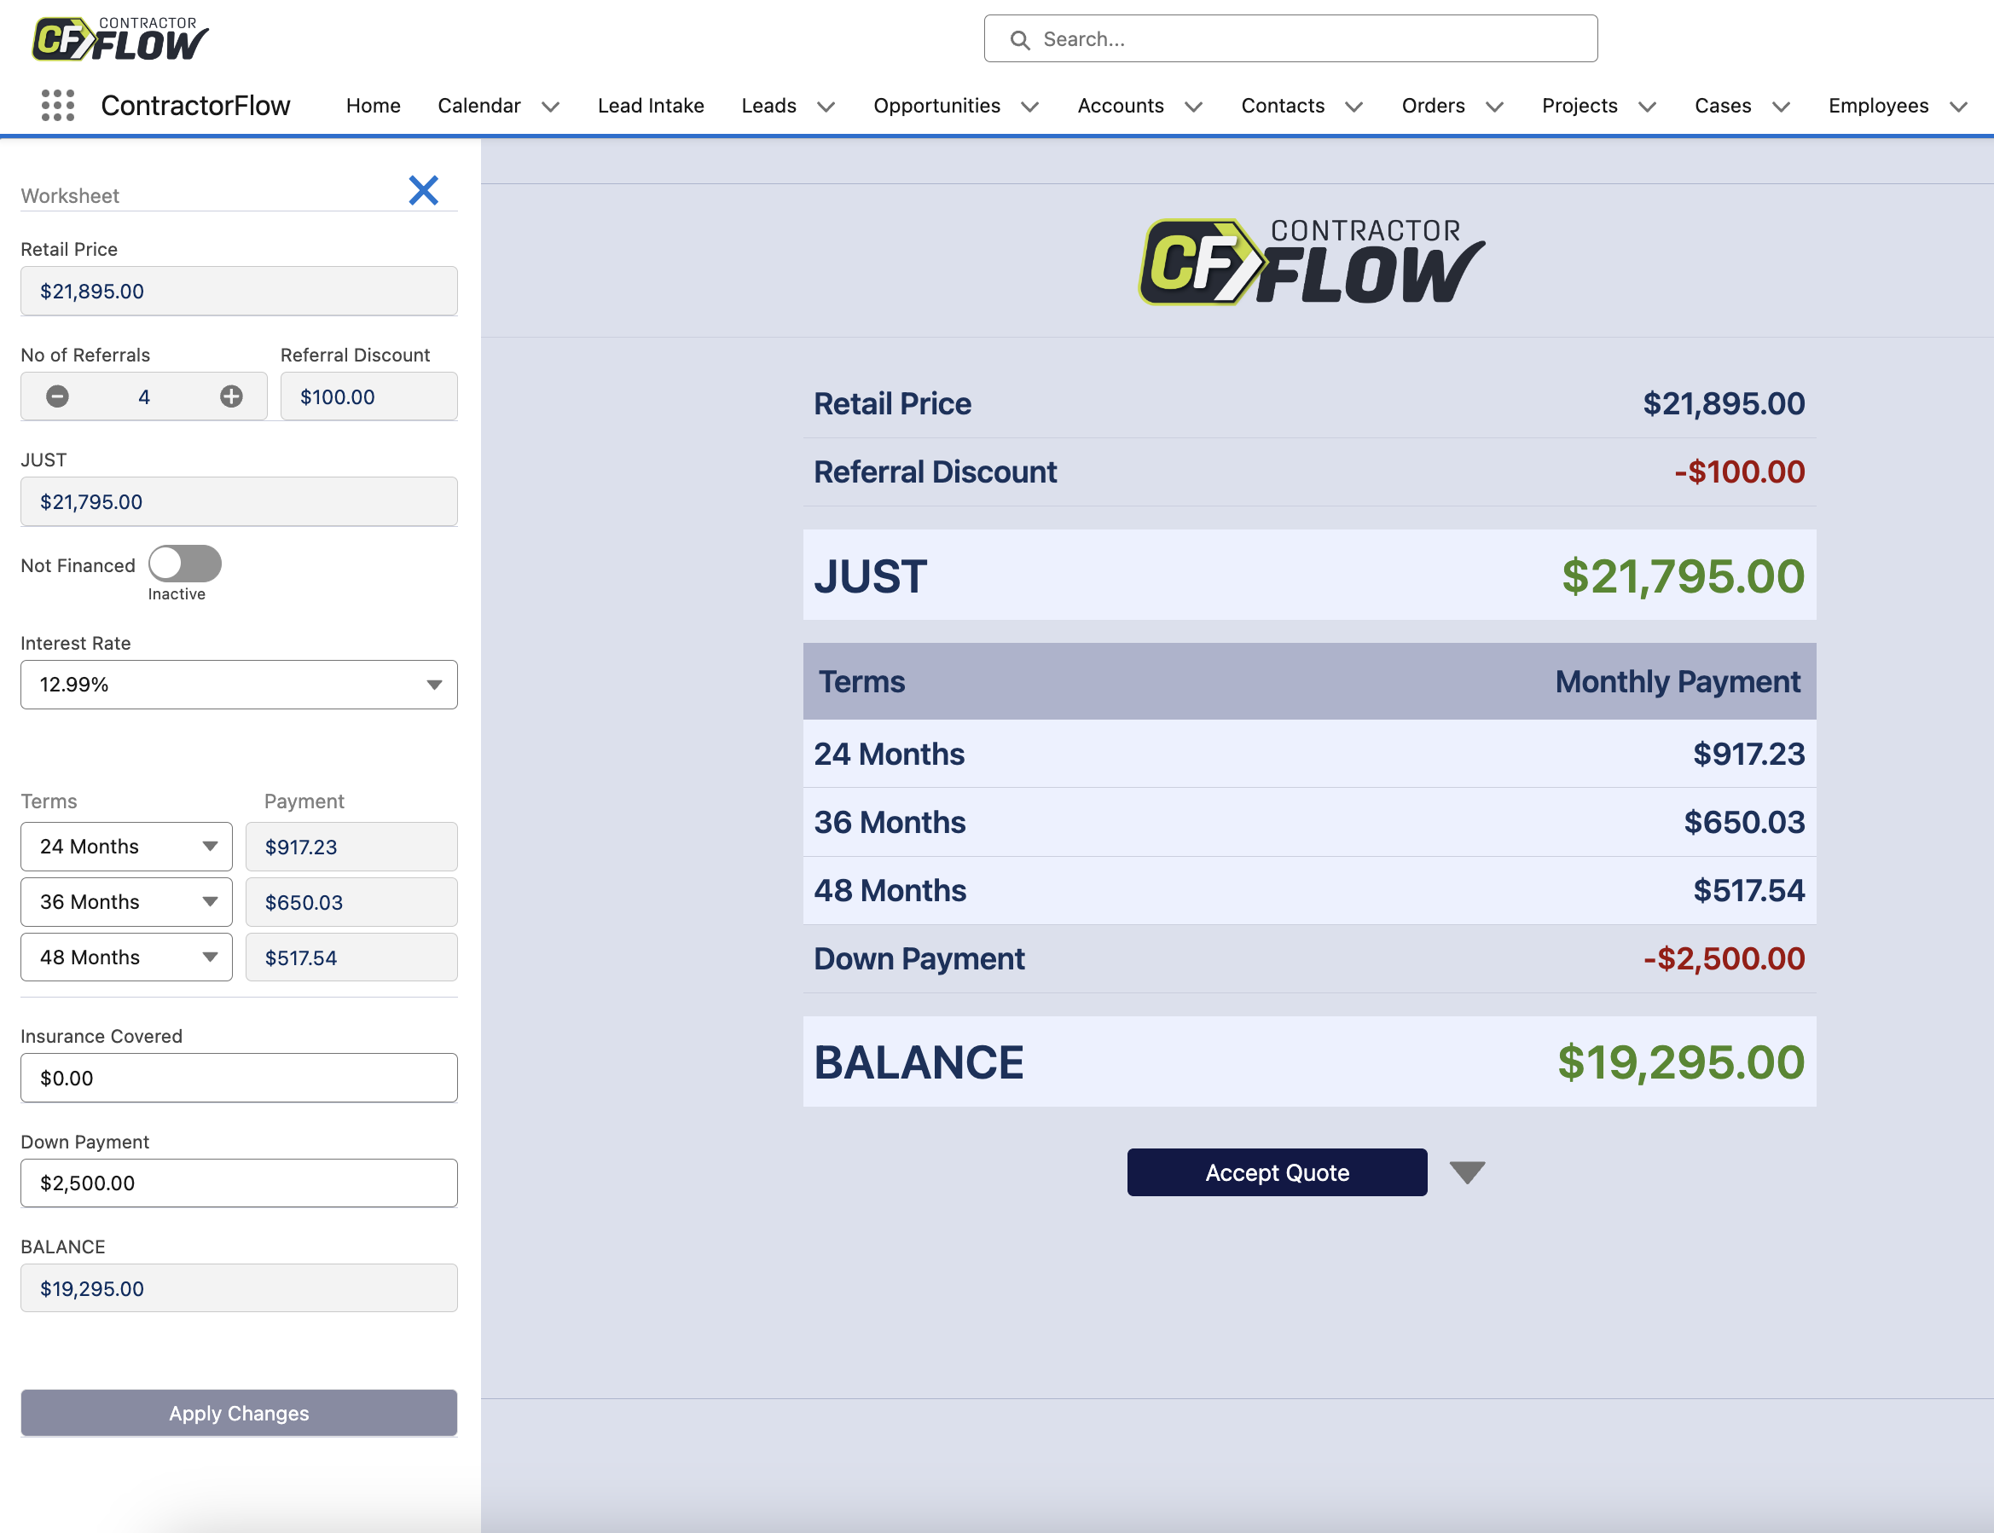Expand the Projects nav chevron
Screen dimensions: 1994x1533
point(1647,107)
